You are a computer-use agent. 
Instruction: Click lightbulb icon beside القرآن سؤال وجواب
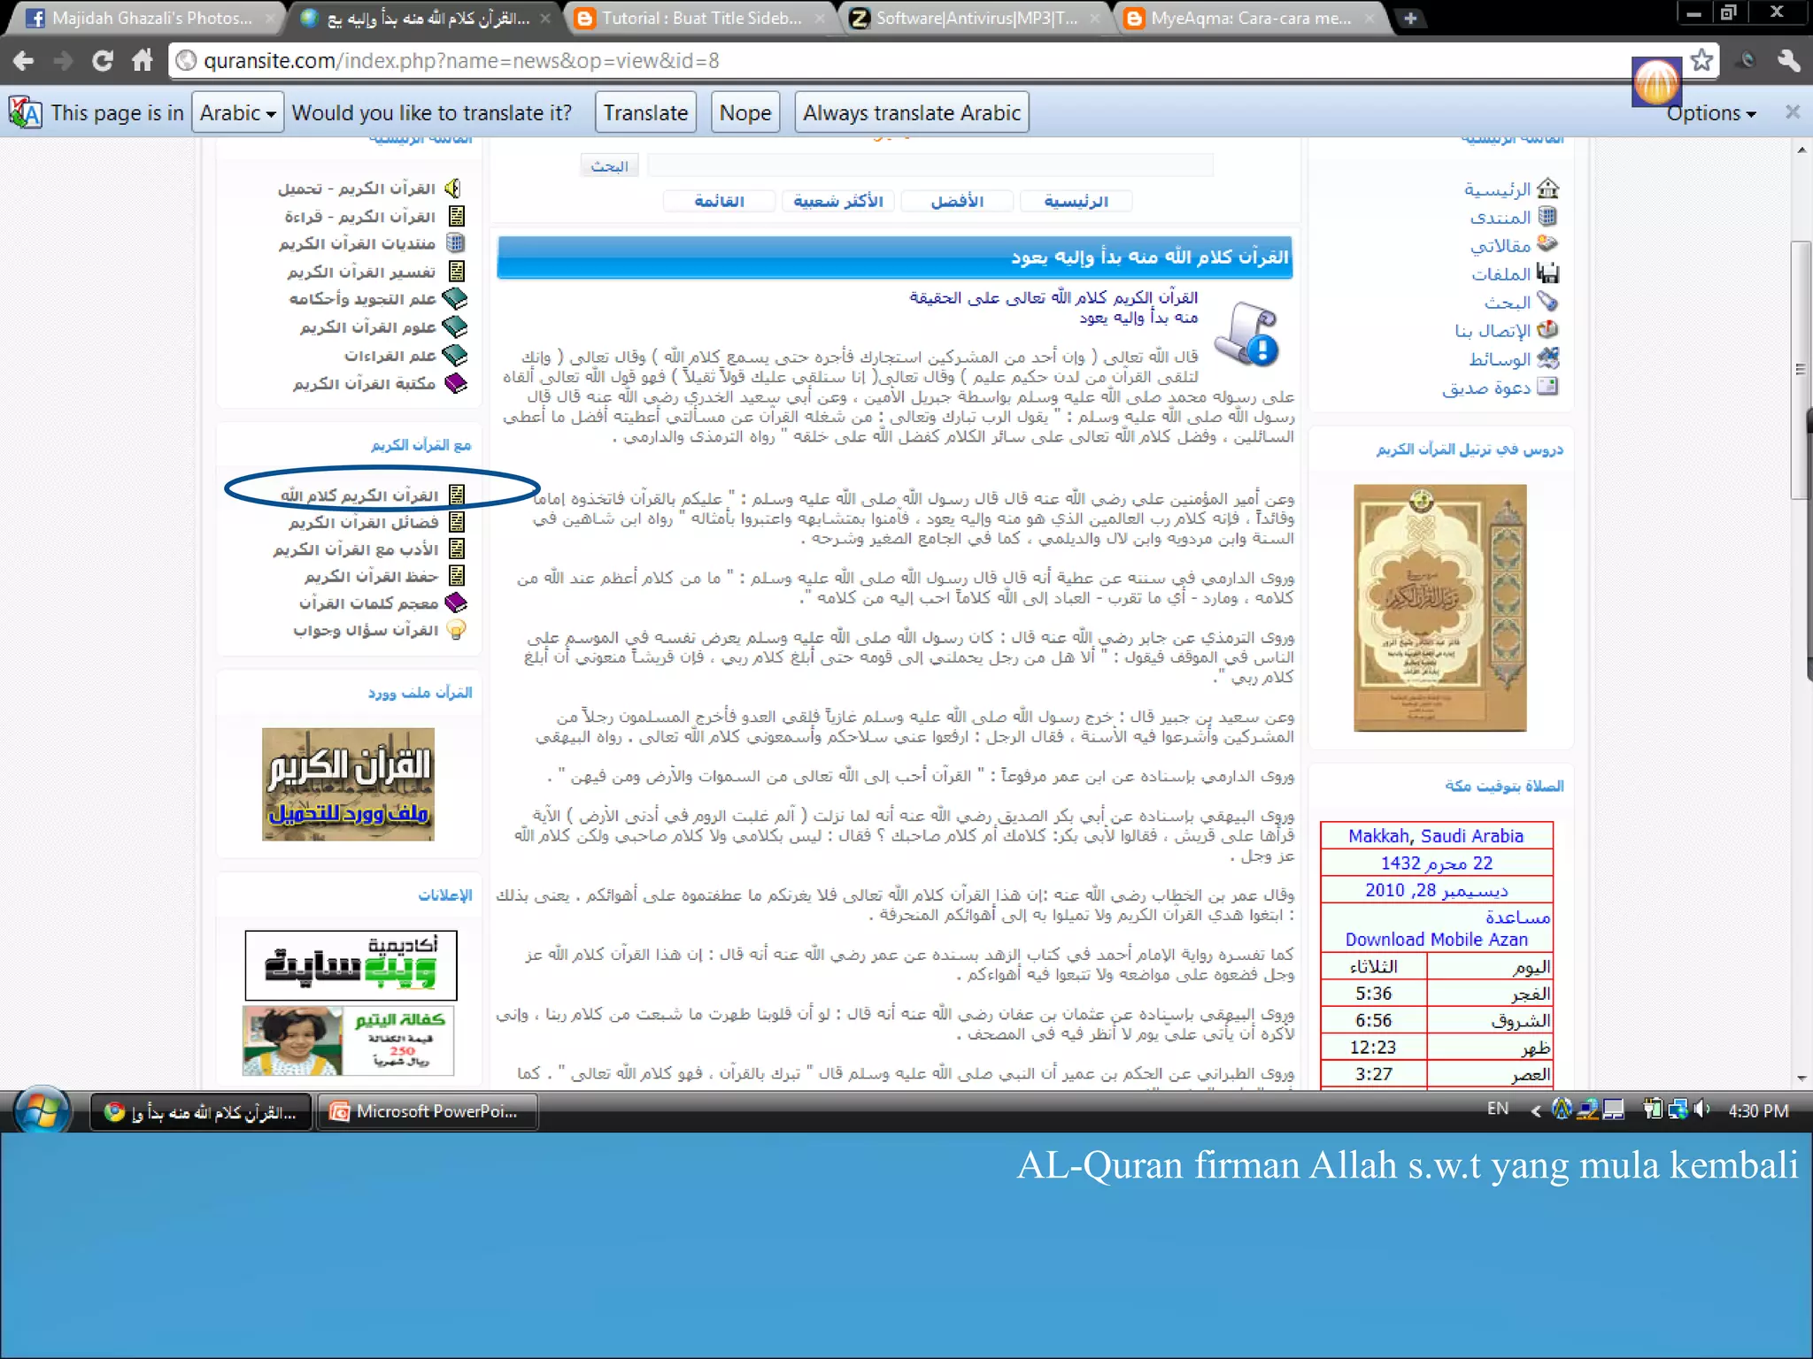[456, 629]
